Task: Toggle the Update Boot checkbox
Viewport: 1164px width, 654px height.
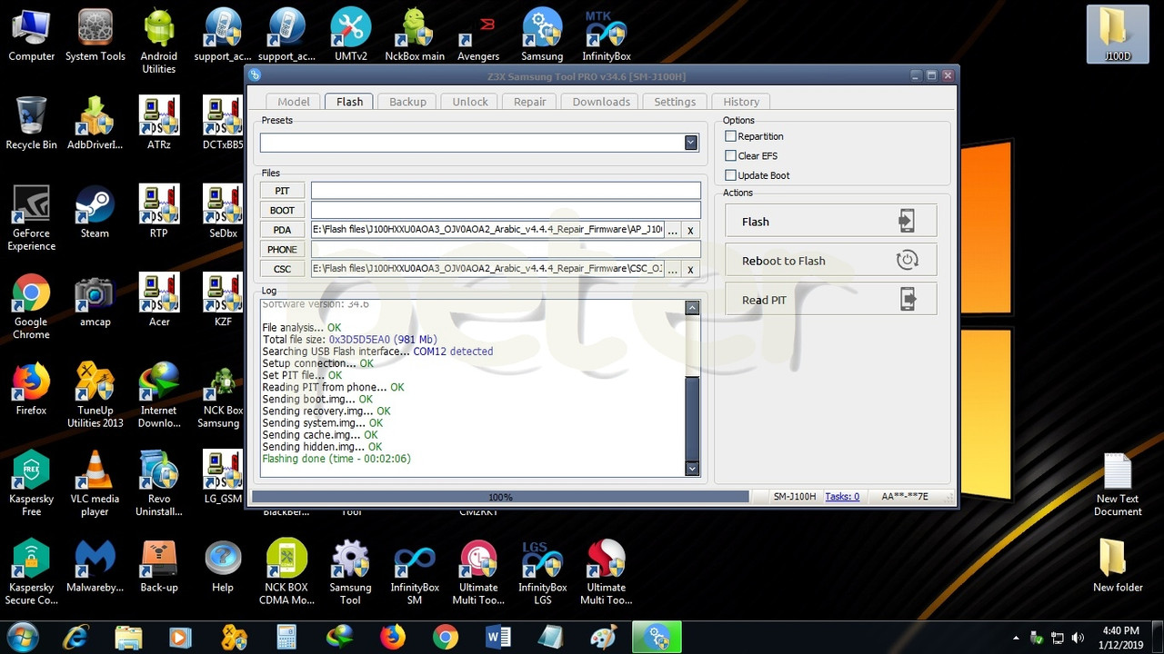Action: [730, 175]
